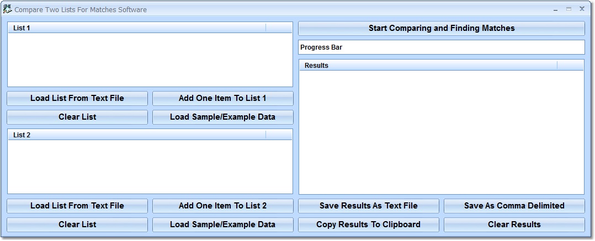This screenshot has height=241, width=595.
Task: Load sample data into List 1
Action: [x=222, y=117]
